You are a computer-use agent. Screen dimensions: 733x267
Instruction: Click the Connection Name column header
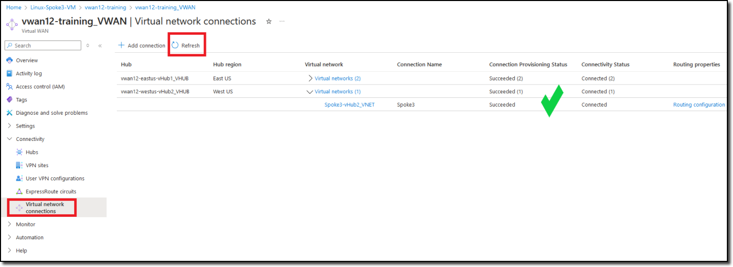click(x=419, y=65)
